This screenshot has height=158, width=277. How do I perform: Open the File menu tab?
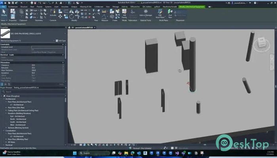[x=3, y=7]
